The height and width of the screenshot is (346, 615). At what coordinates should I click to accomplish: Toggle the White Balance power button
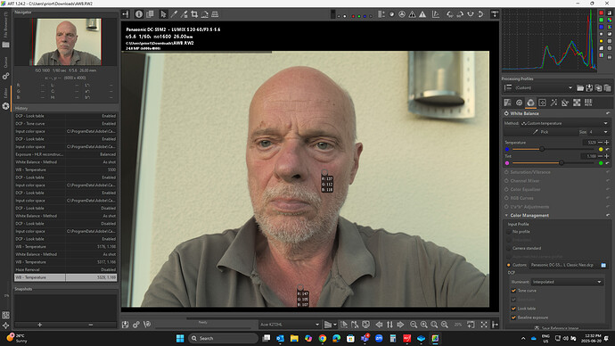(506, 113)
